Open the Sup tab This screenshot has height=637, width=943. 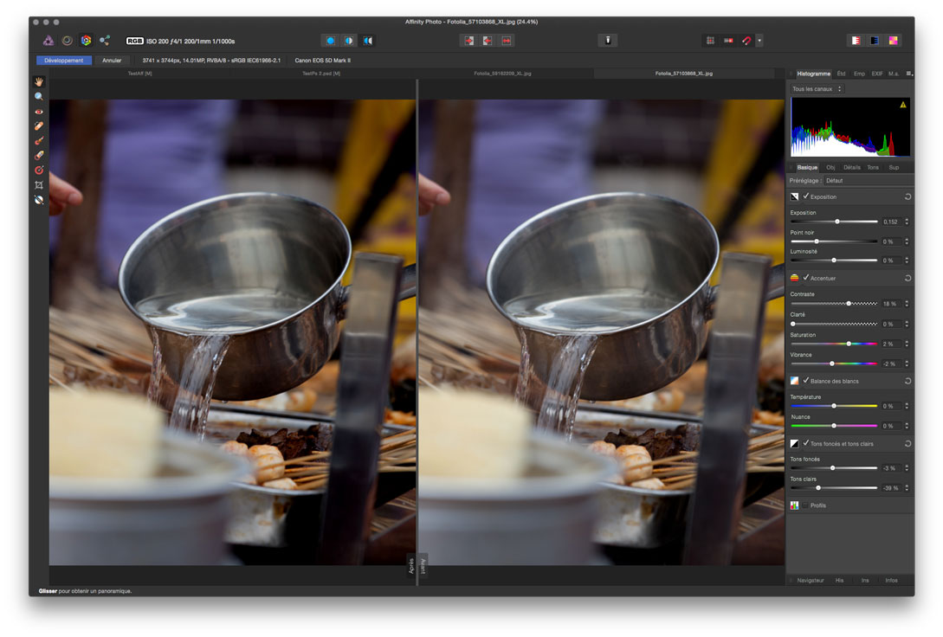pos(894,168)
